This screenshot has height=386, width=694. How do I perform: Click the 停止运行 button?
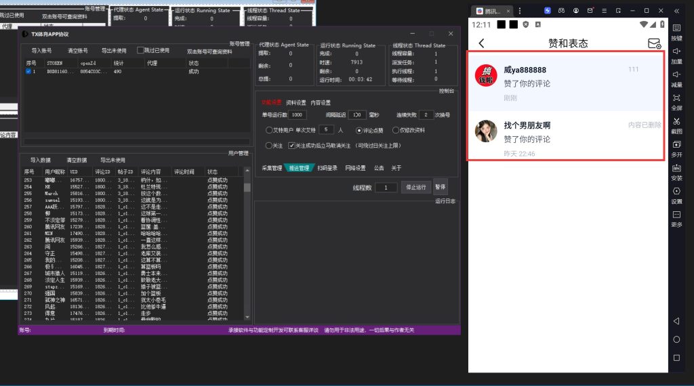(x=415, y=187)
